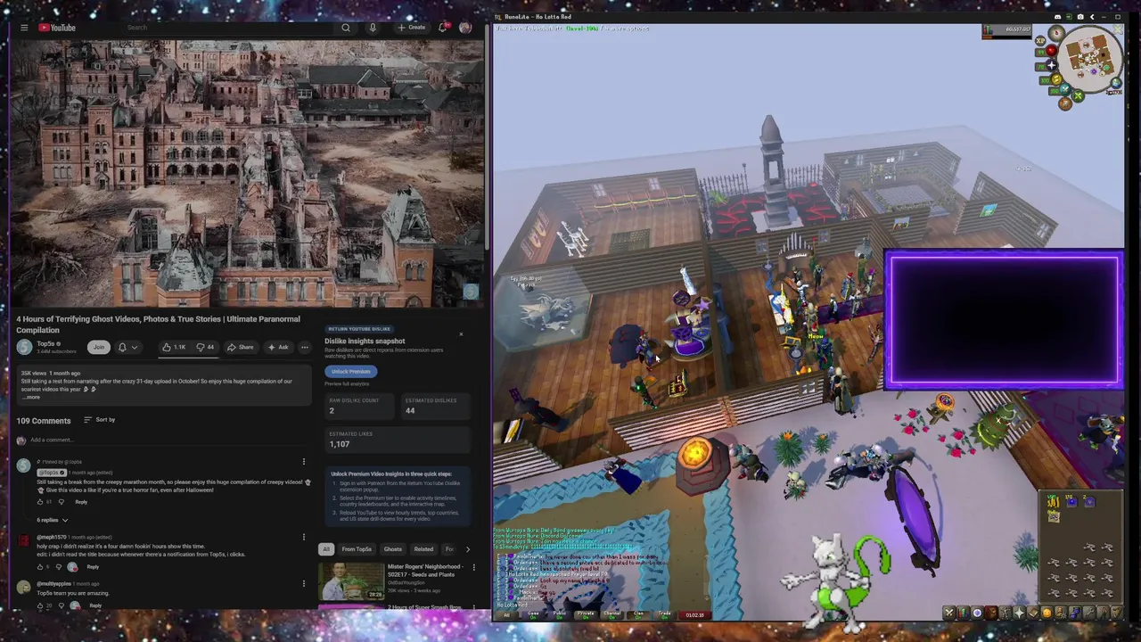The height and width of the screenshot is (642, 1141).
Task: Click the Join button for Top5s
Action: pyautogui.click(x=99, y=347)
